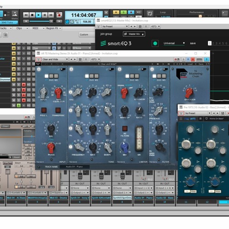Open the Tracks menu in track view
This screenshot has height=229, width=229.
[5, 28]
